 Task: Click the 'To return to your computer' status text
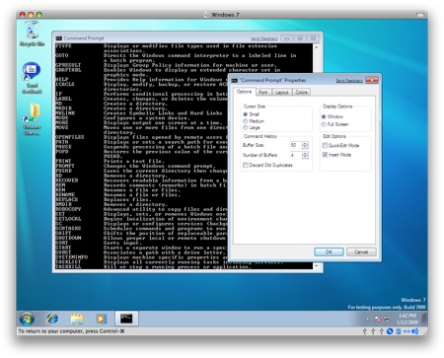coord(72,331)
